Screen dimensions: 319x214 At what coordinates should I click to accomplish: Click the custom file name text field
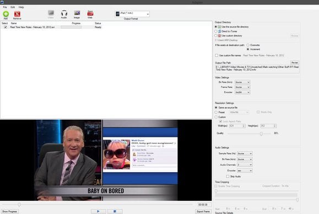(x=271, y=55)
